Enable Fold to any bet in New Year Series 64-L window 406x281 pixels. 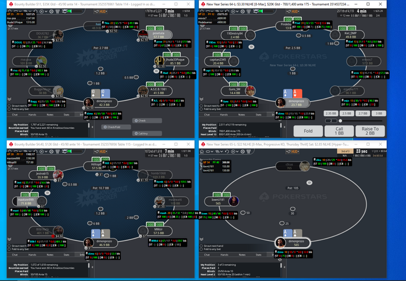(x=201, y=109)
